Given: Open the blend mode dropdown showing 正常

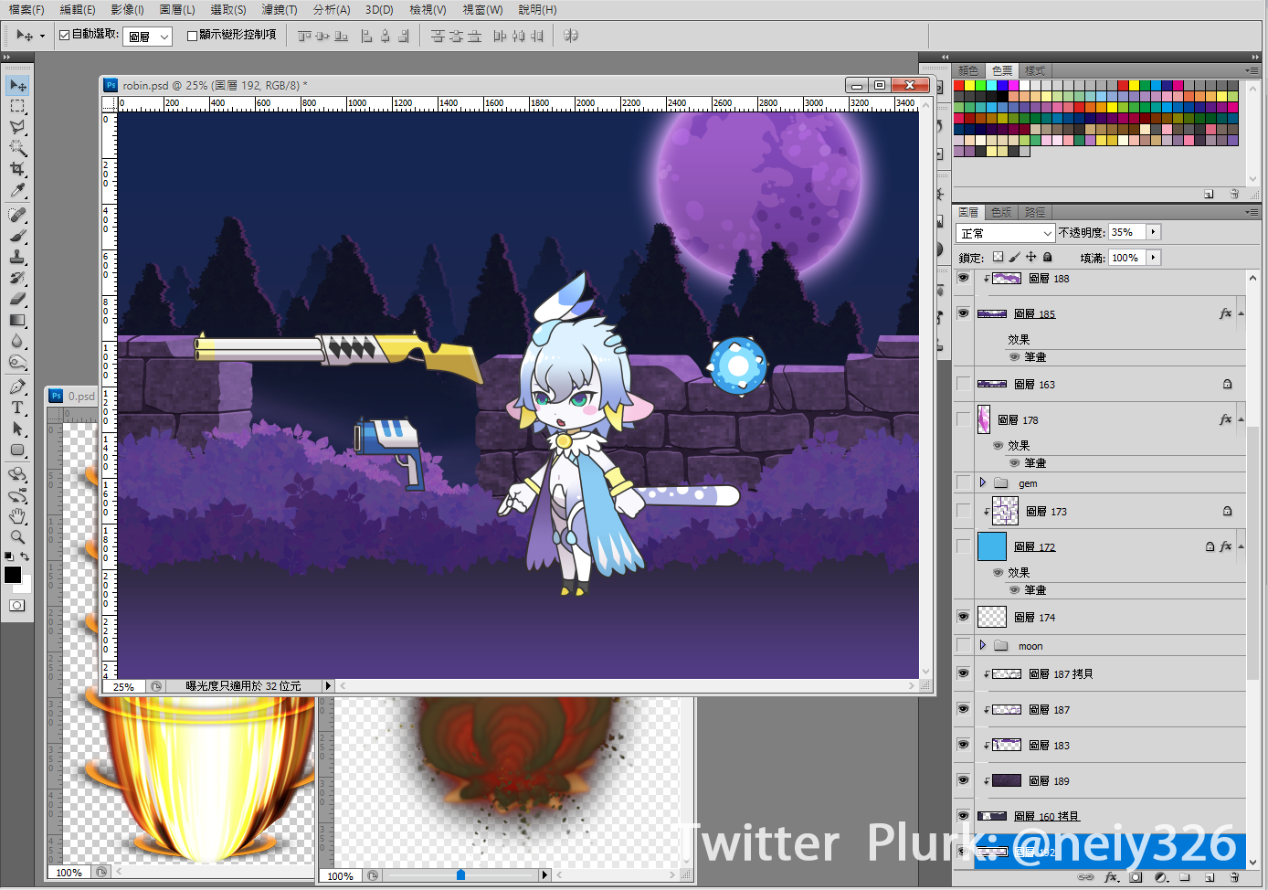Looking at the screenshot, I should [1005, 233].
